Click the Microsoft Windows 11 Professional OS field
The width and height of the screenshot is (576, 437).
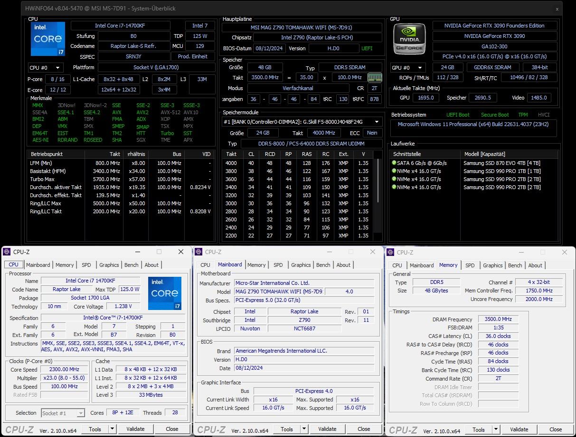(473, 128)
